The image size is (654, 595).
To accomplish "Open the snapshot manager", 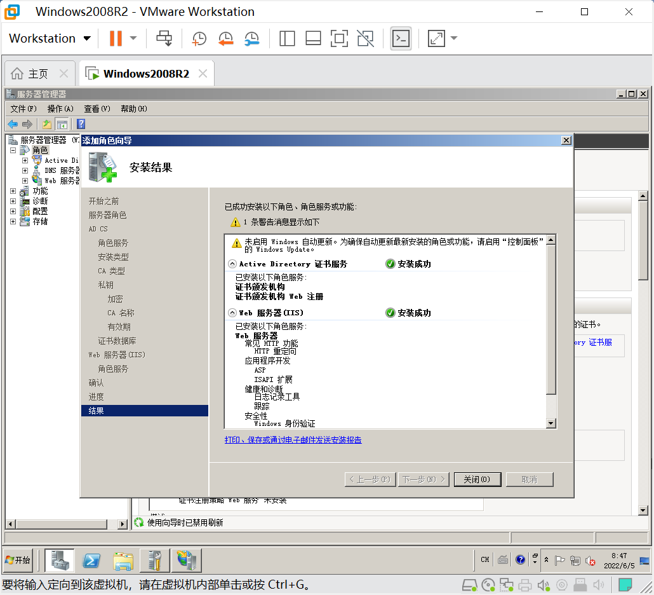I will click(x=252, y=38).
